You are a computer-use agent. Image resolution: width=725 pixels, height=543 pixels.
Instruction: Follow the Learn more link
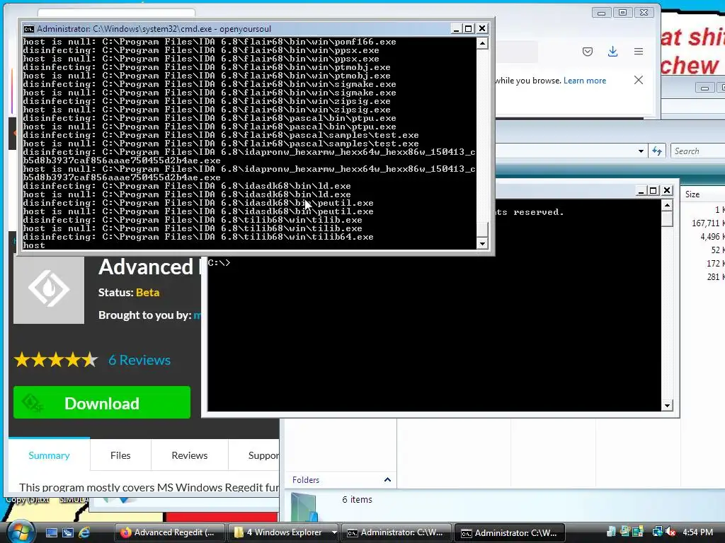pos(584,81)
